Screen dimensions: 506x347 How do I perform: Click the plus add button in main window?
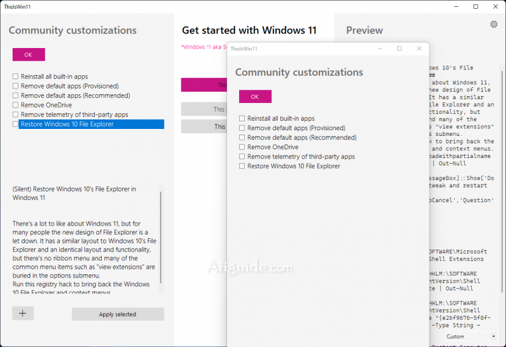[x=23, y=313]
